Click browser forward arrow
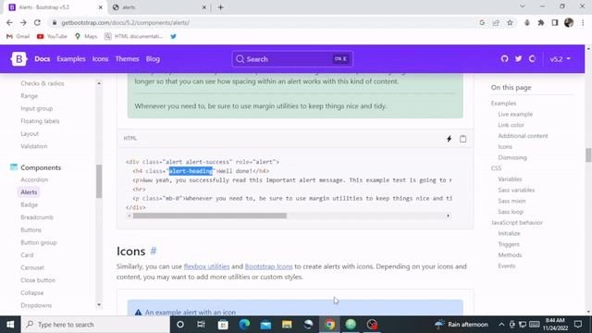Image resolution: width=592 pixels, height=333 pixels. coord(23,22)
